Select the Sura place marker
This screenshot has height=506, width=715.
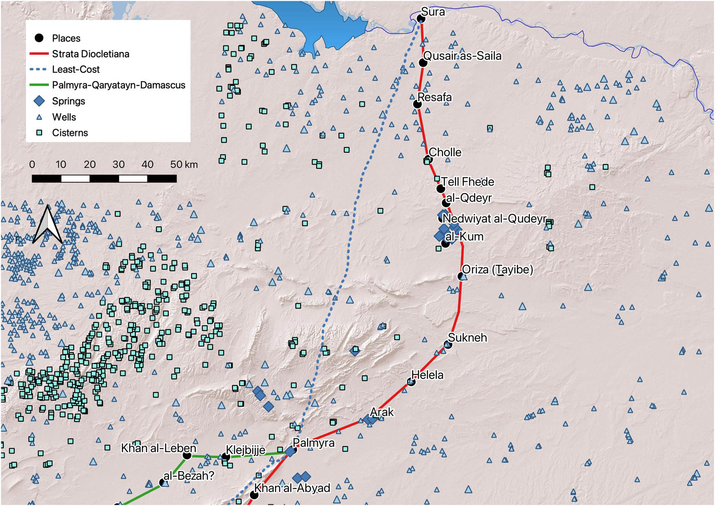tap(421, 19)
